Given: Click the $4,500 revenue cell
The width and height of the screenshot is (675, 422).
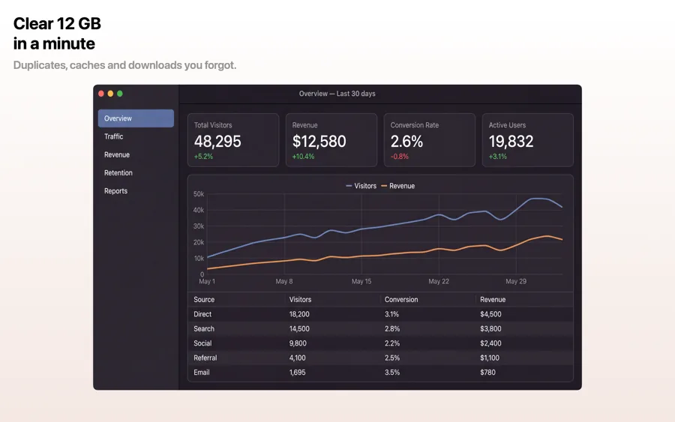Looking at the screenshot, I should point(490,314).
